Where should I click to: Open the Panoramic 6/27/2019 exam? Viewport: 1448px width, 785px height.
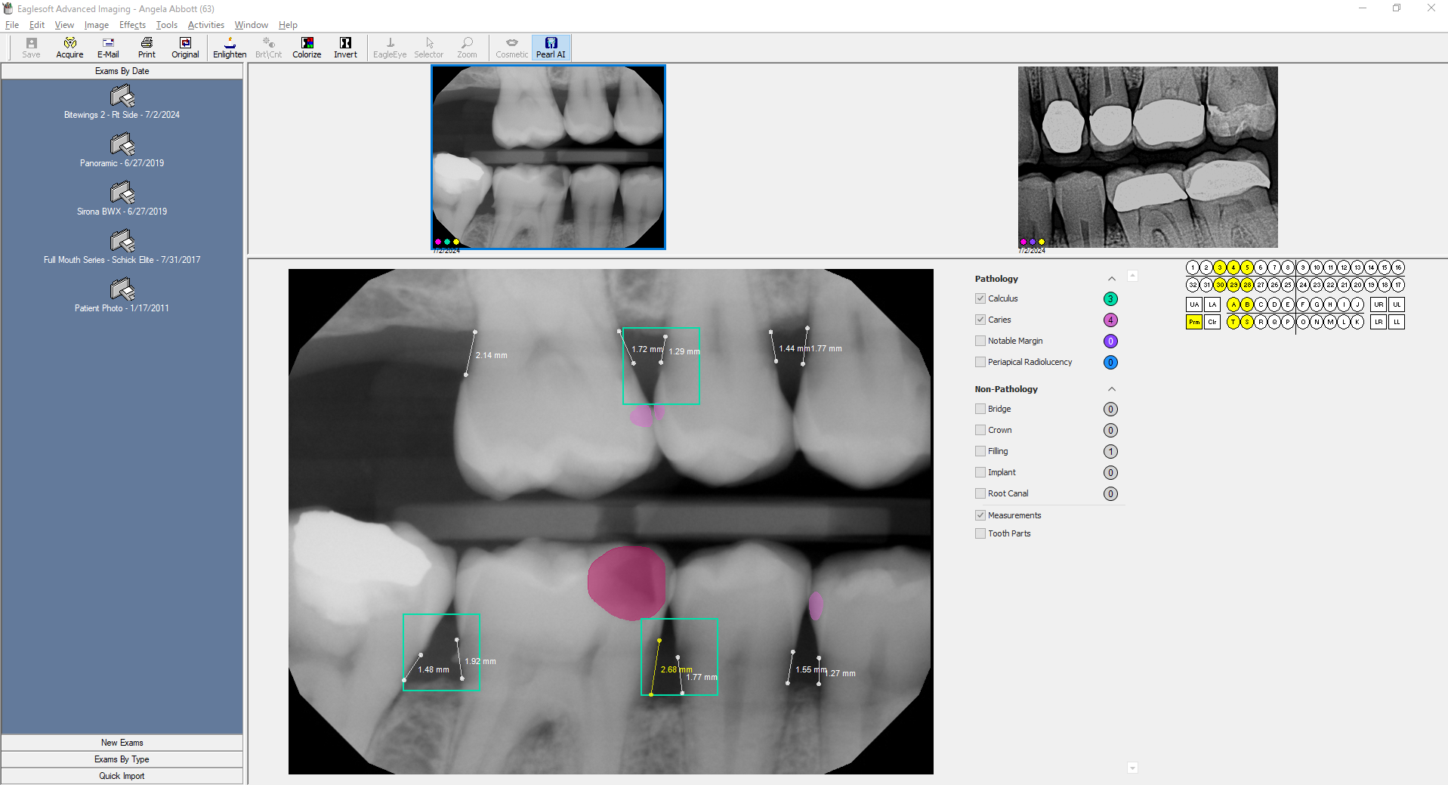122,150
